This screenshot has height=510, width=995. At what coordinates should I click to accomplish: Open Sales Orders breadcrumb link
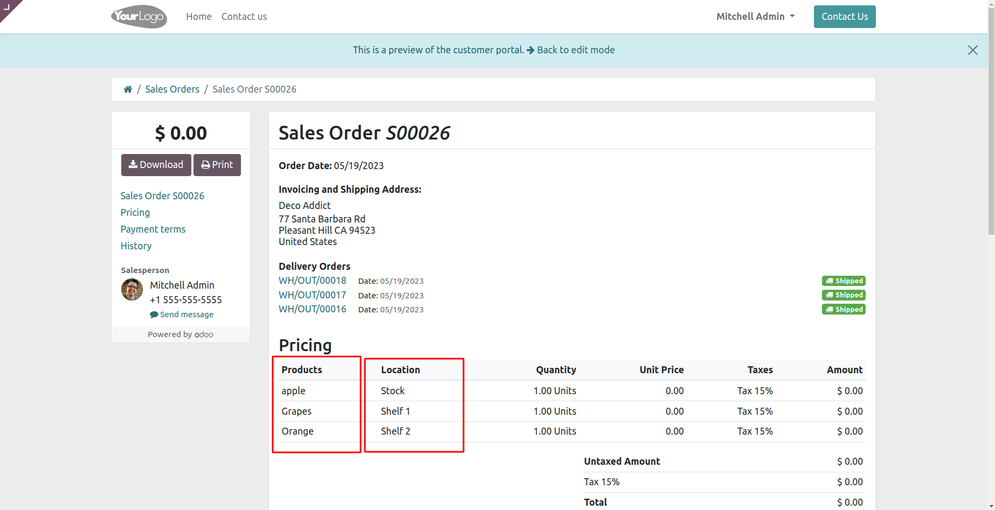pyautogui.click(x=172, y=89)
